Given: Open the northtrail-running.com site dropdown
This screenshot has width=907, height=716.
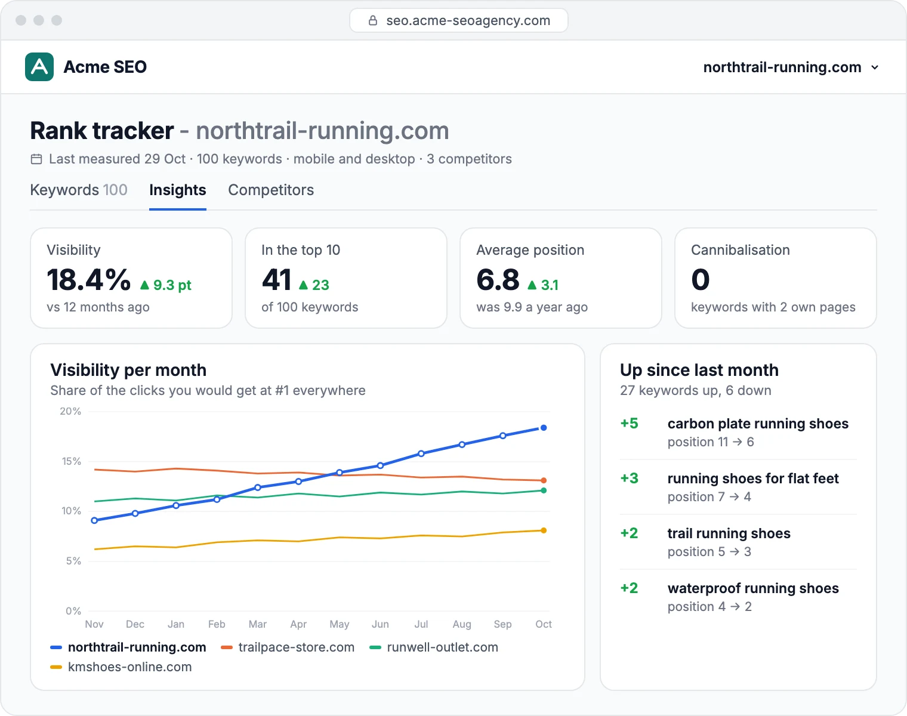Looking at the screenshot, I should 791,67.
